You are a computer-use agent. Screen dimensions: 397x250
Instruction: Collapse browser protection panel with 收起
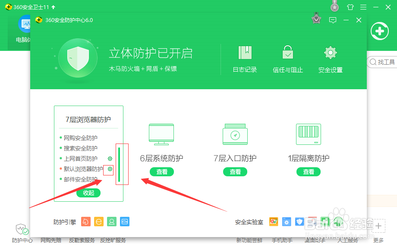point(88,193)
